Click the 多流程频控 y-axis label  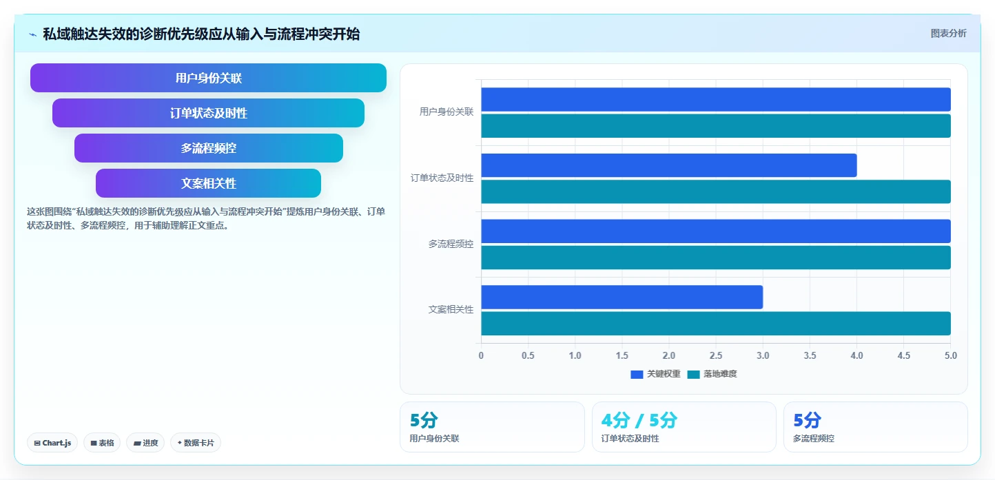pos(451,244)
